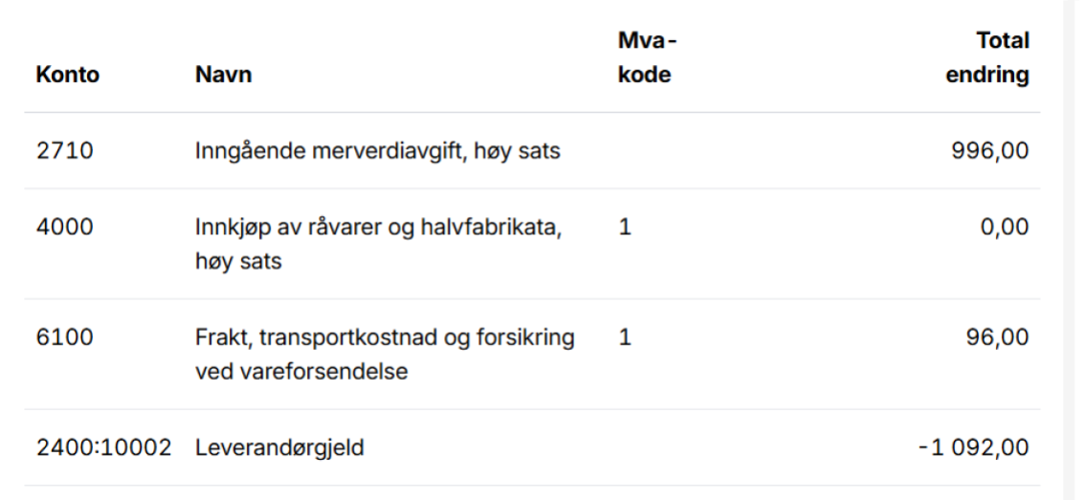Select account 2400:10002
The image size is (1085, 500).
(x=103, y=447)
